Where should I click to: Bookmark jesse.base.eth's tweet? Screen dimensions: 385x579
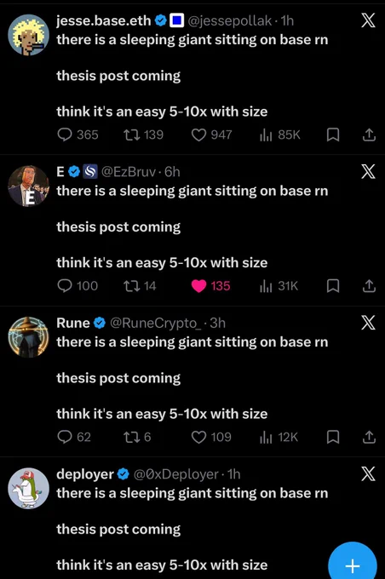pos(333,135)
